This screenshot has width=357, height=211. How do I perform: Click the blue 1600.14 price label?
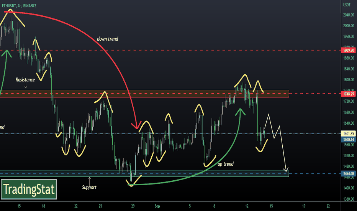(348, 139)
